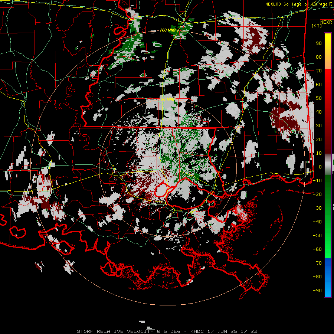334x334 pixels.
Task: Select the positive 70 knot scale value
Action: pyautogui.click(x=319, y=71)
